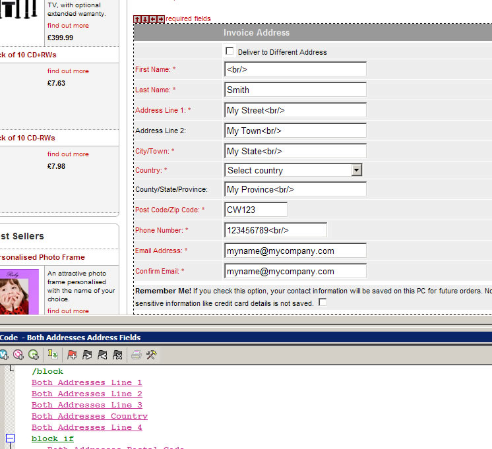Collapse the block if tree node
Screen dimensions: 492x449
click(11, 438)
